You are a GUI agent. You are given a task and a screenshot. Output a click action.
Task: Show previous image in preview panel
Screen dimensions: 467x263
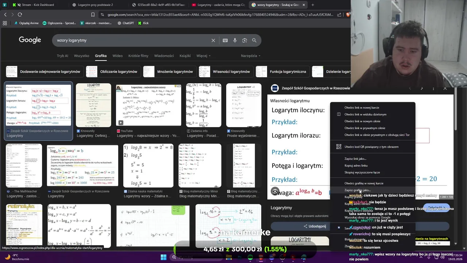(410, 88)
